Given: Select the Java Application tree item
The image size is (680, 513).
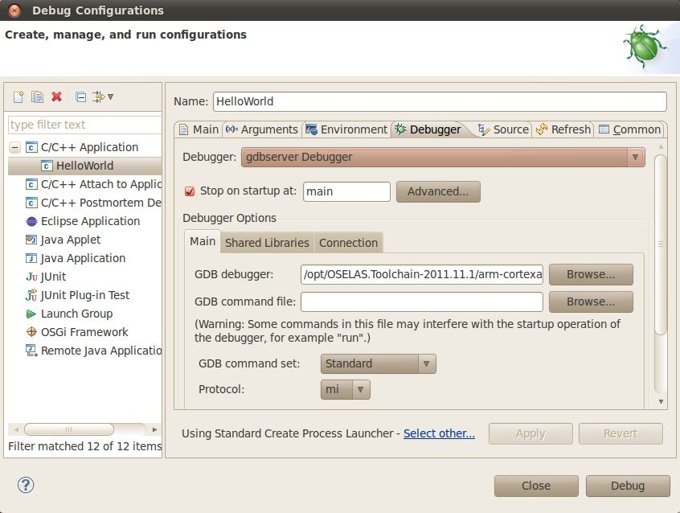Looking at the screenshot, I should (83, 258).
